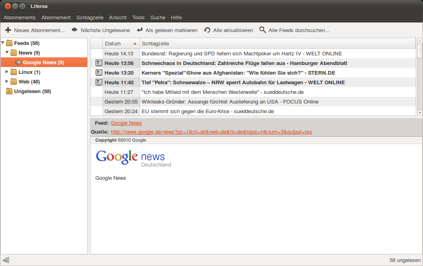
Task: Click the offline-mode plug icon in status bar
Action: pyautogui.click(x=6, y=260)
